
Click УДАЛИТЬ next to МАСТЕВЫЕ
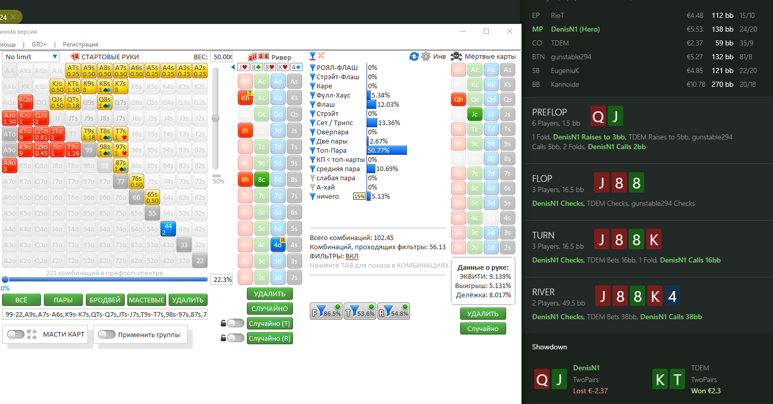tap(188, 300)
